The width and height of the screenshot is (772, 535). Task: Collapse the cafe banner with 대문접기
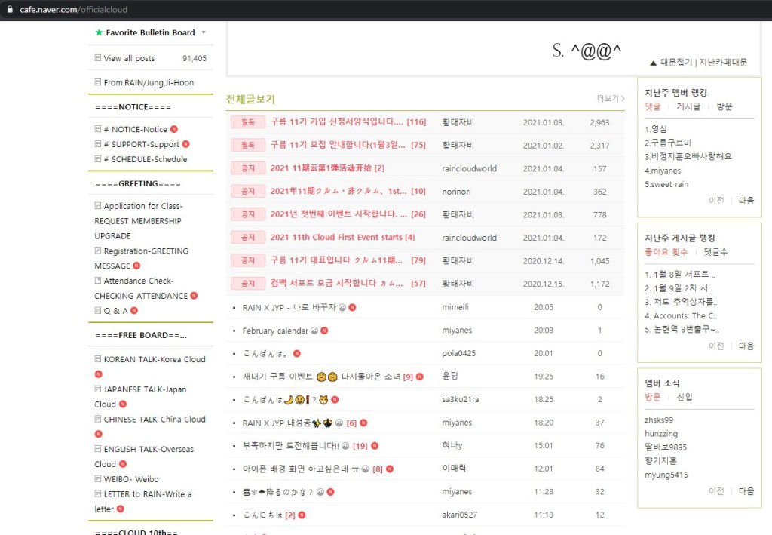point(672,63)
